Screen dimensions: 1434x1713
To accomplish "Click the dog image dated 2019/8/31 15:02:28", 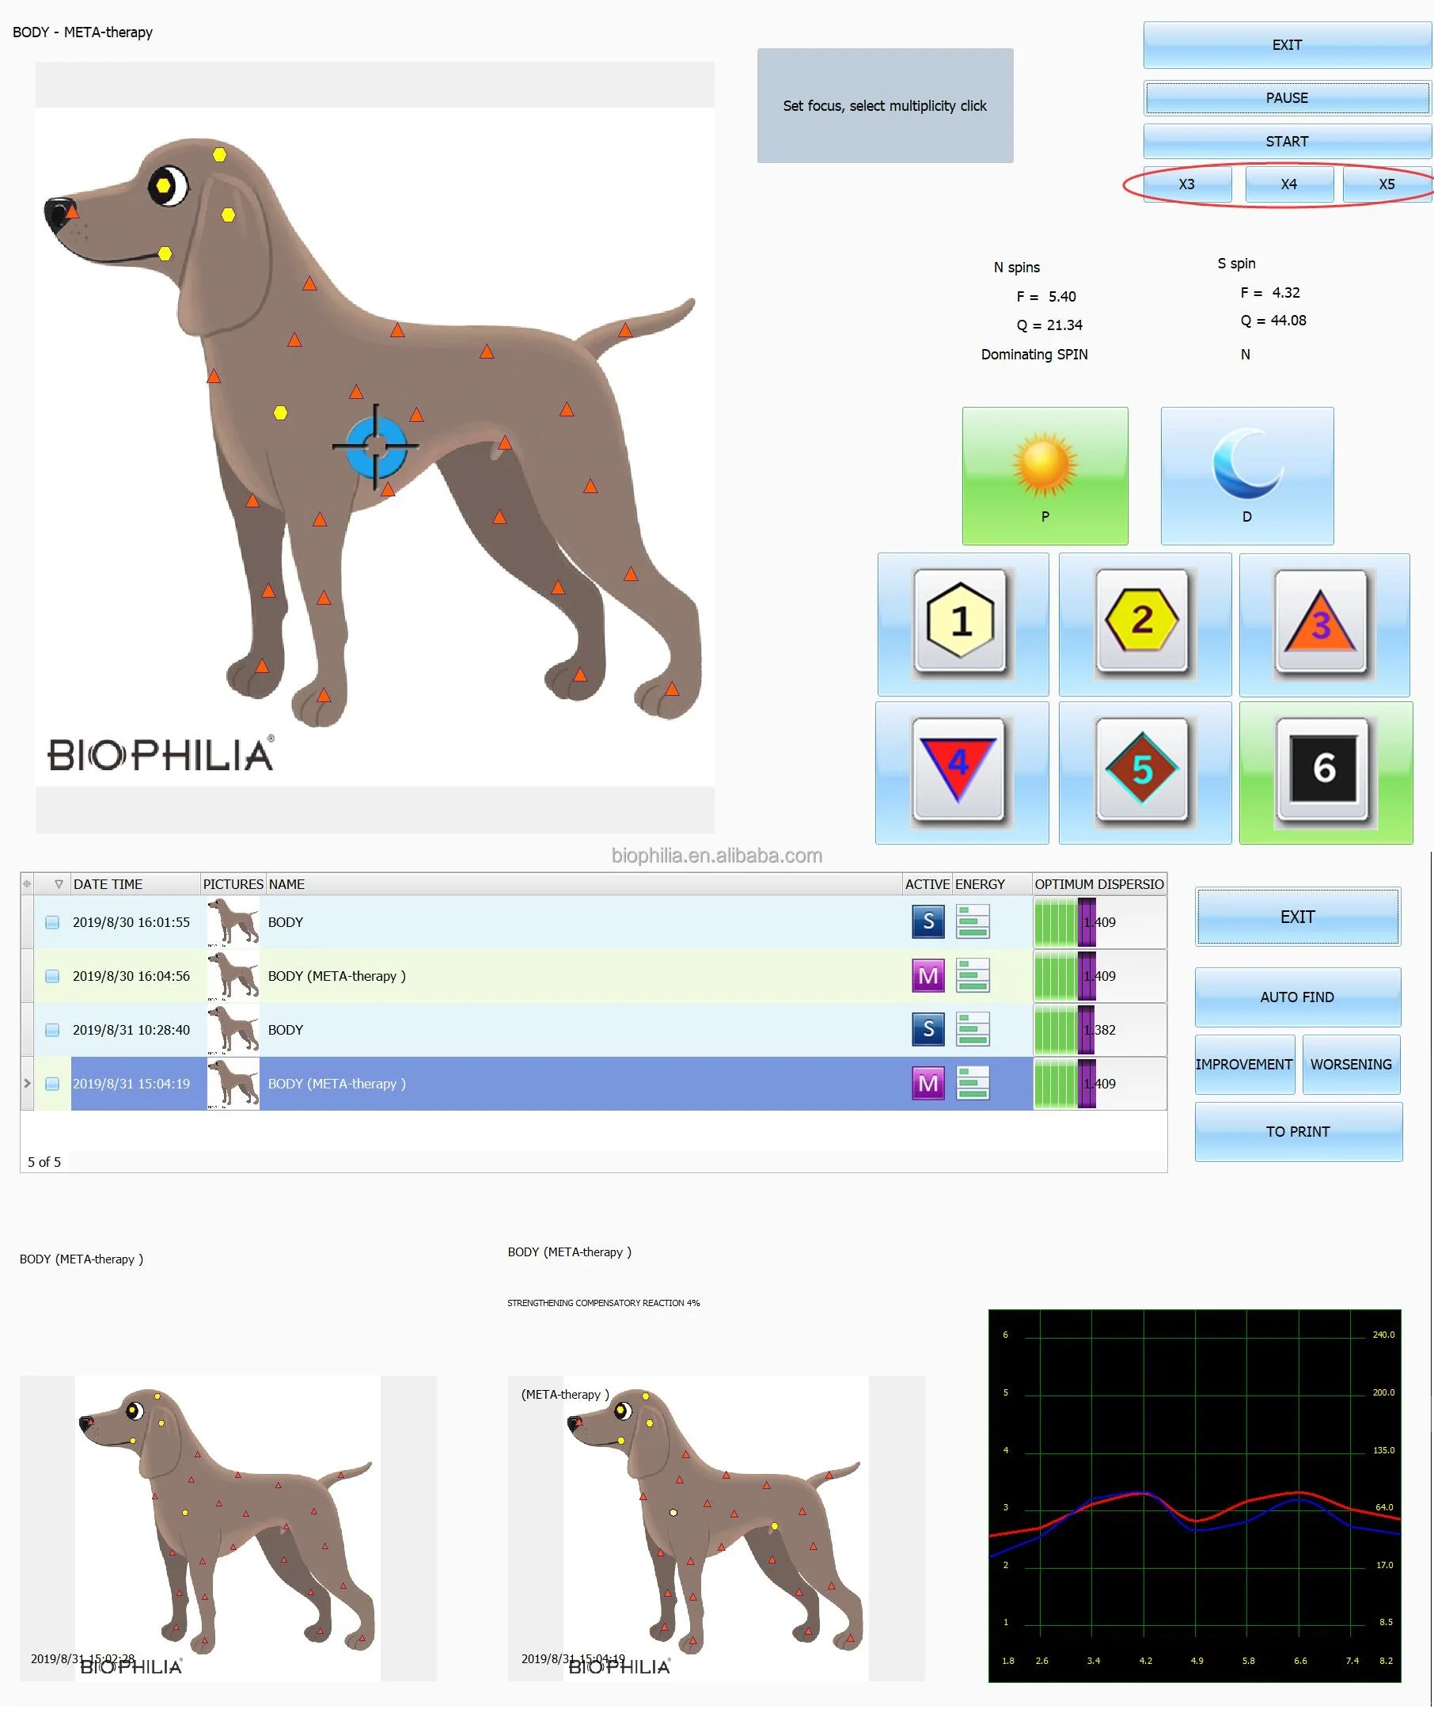I will (229, 1528).
